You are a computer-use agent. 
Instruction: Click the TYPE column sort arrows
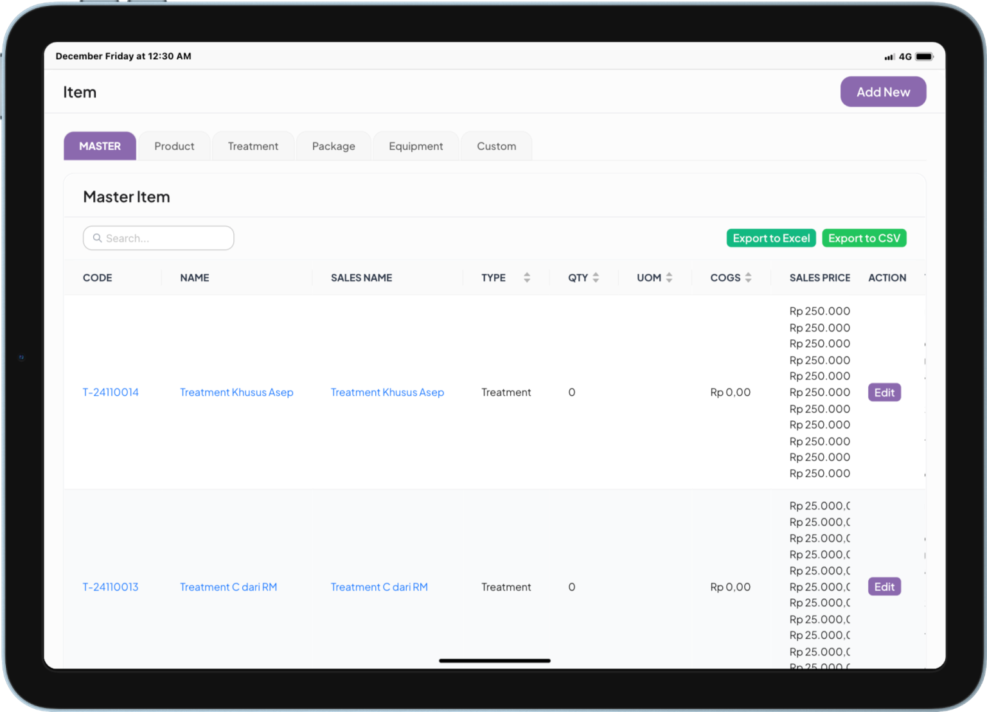pos(527,278)
